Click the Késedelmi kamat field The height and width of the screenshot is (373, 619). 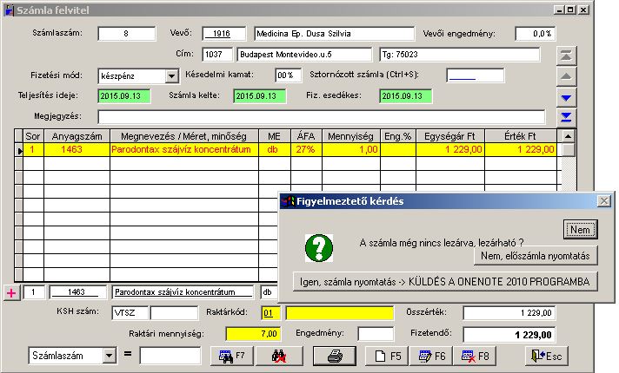pos(288,75)
